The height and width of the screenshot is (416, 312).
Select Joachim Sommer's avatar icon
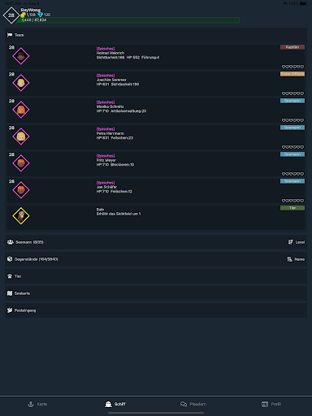[x=21, y=83]
